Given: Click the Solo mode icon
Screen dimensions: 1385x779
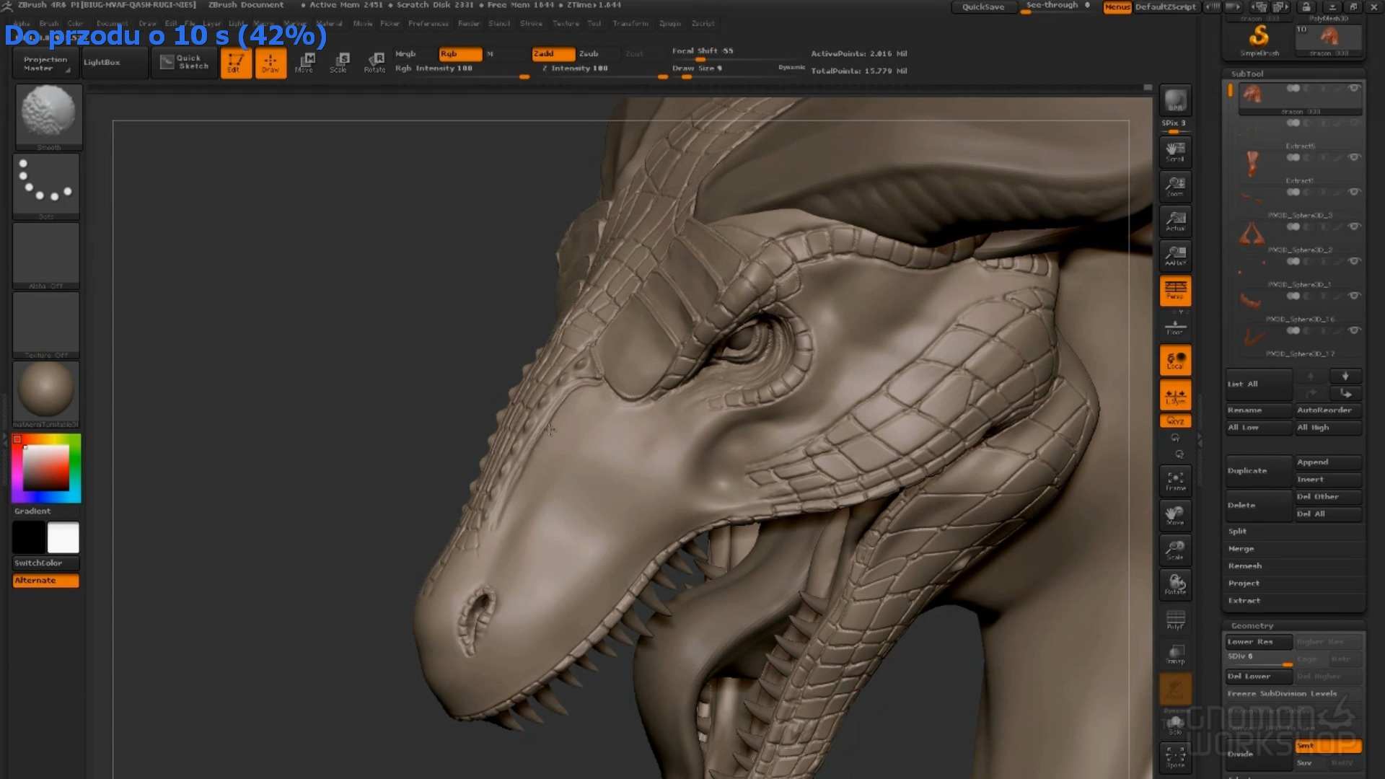Looking at the screenshot, I should (x=1175, y=725).
